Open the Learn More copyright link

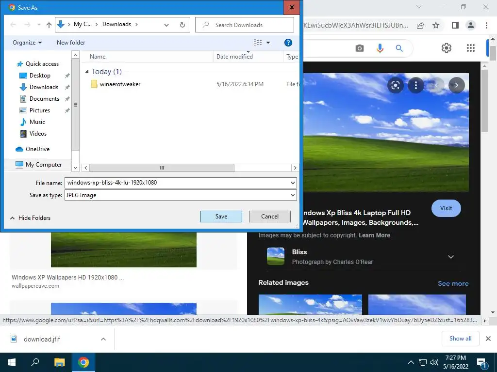pyautogui.click(x=374, y=235)
